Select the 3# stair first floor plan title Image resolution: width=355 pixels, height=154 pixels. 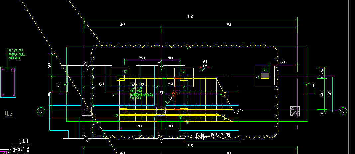pos(207,136)
